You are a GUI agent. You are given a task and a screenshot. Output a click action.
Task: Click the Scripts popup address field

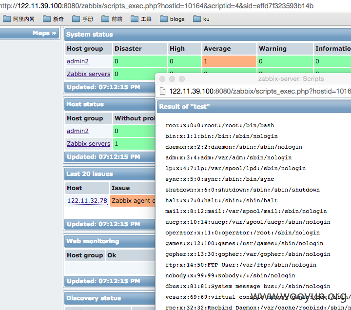click(x=260, y=91)
